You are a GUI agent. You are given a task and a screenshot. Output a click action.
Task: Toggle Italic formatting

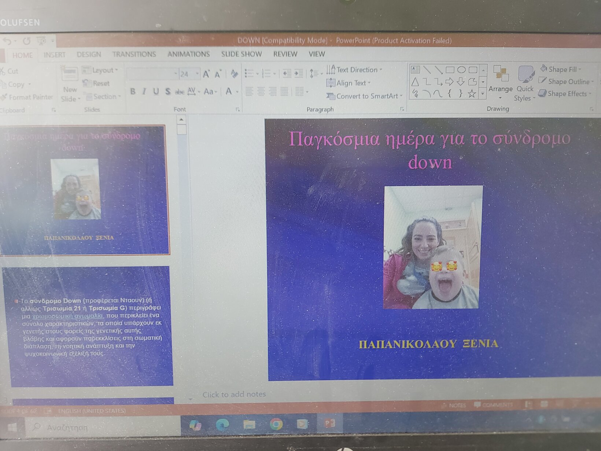click(x=144, y=92)
